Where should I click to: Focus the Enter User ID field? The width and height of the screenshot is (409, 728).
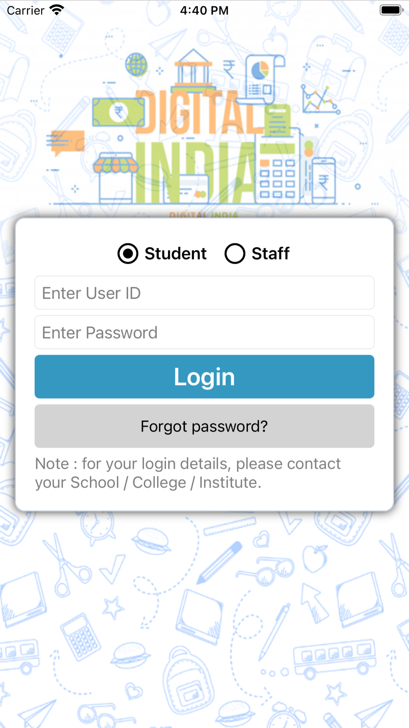(x=204, y=293)
